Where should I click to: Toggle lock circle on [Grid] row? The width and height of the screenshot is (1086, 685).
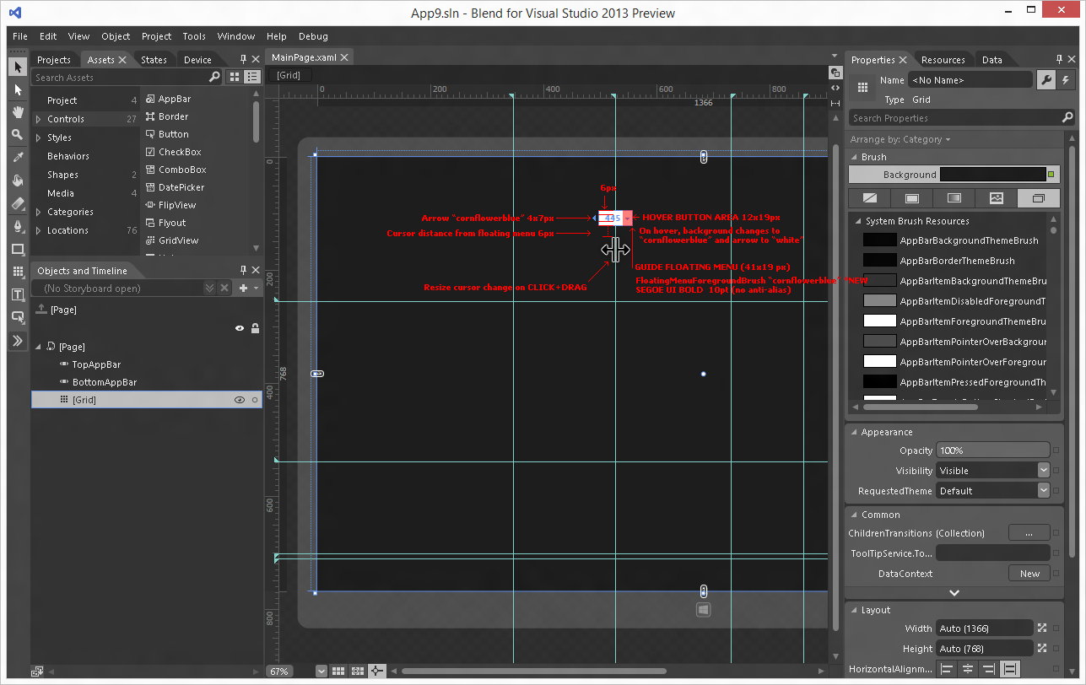click(x=255, y=400)
